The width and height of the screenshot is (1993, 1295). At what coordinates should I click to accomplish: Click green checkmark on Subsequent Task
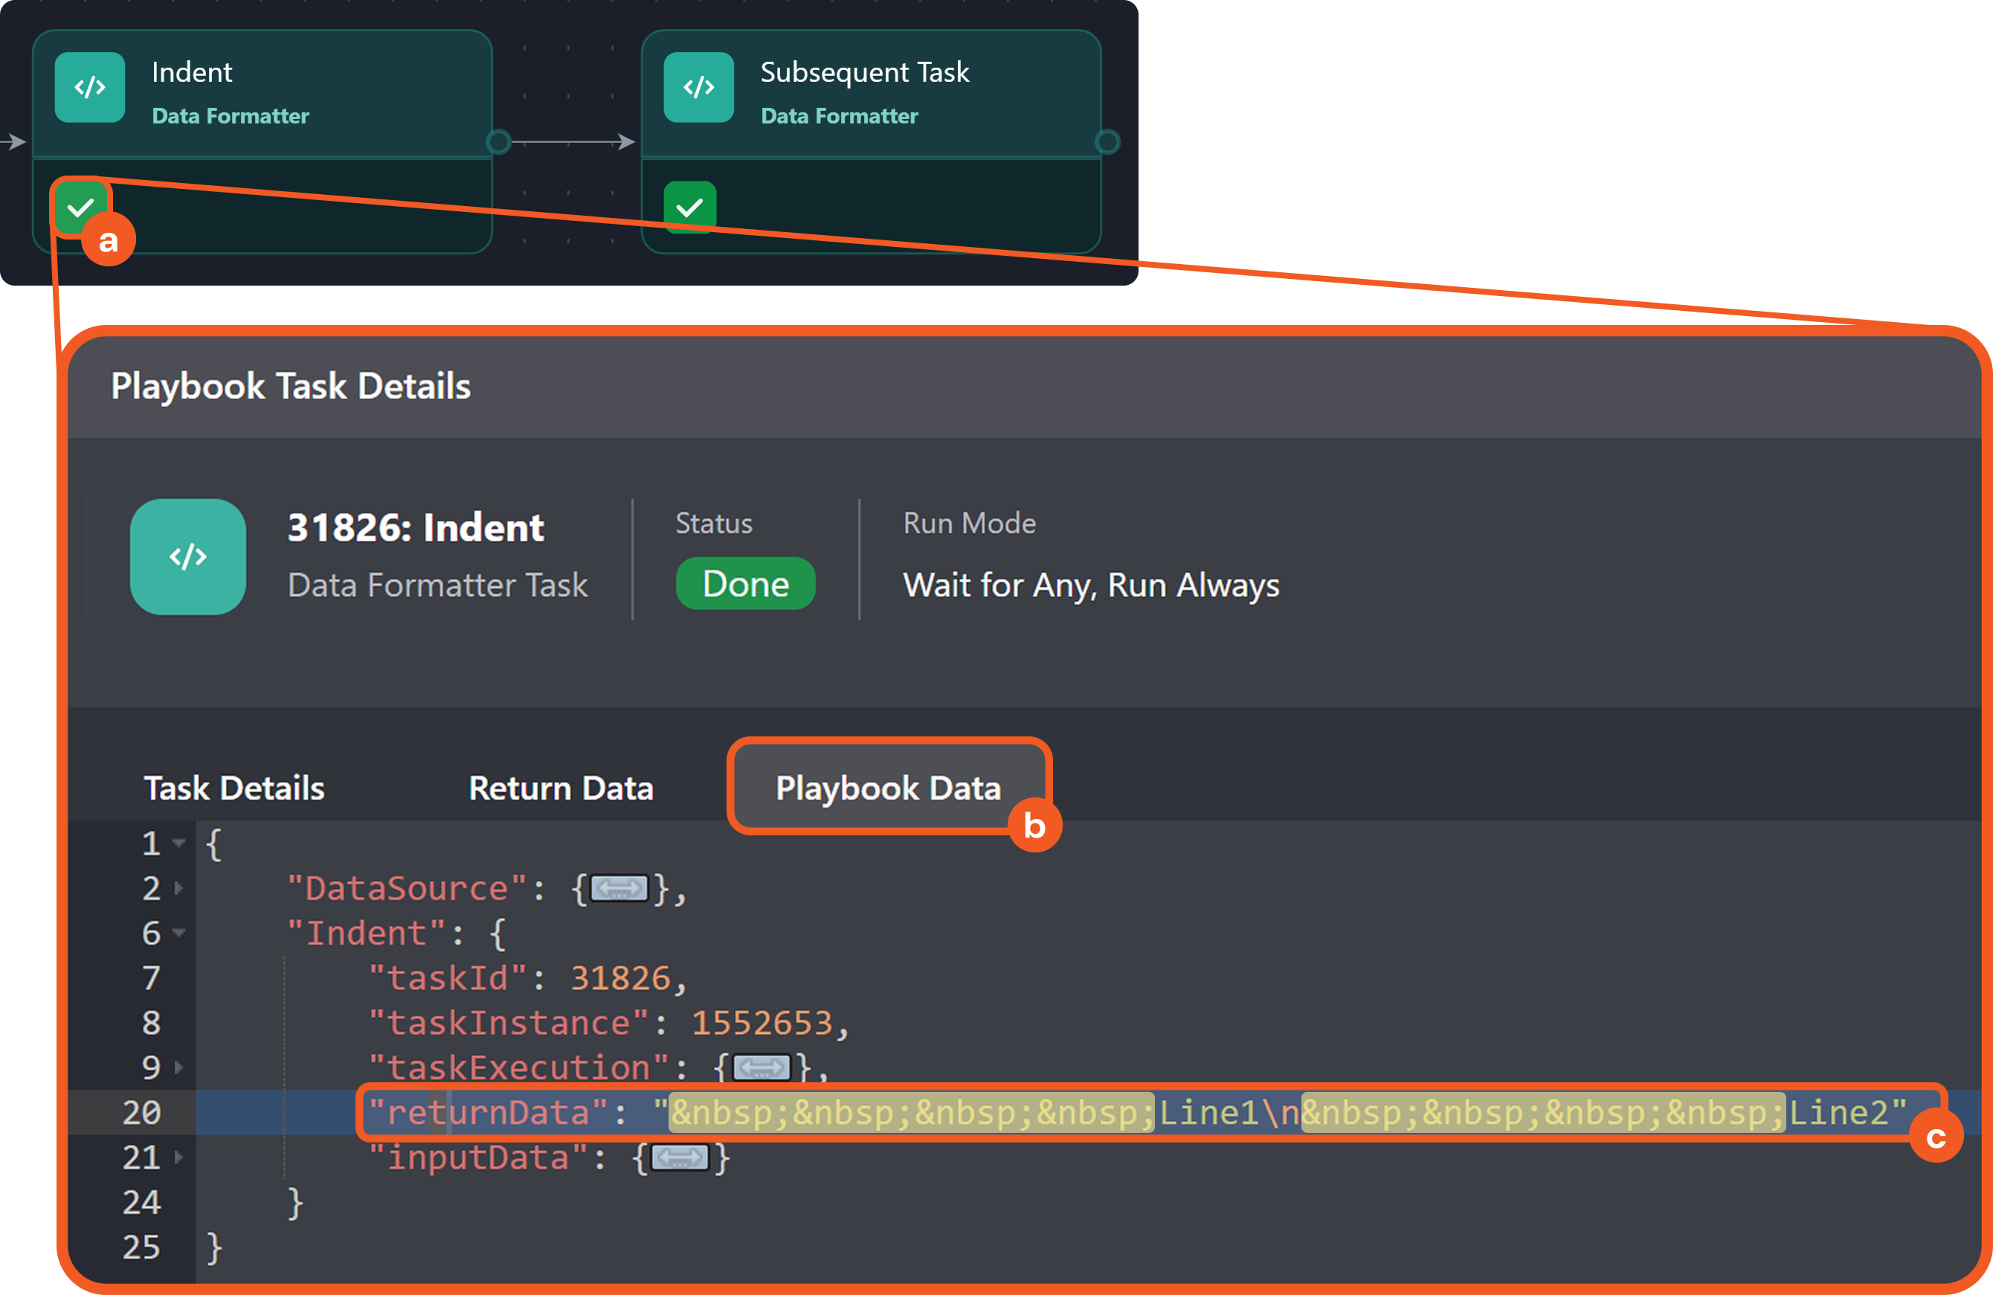(x=689, y=206)
